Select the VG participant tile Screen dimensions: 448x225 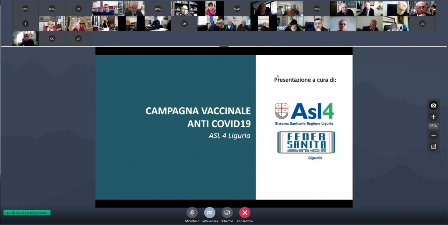422,23
